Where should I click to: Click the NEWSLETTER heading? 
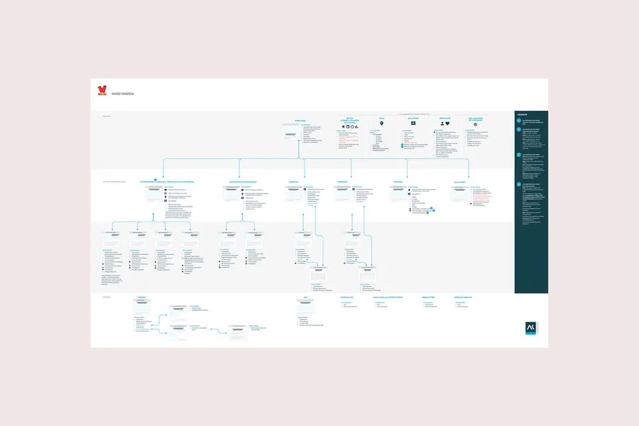[x=428, y=297]
